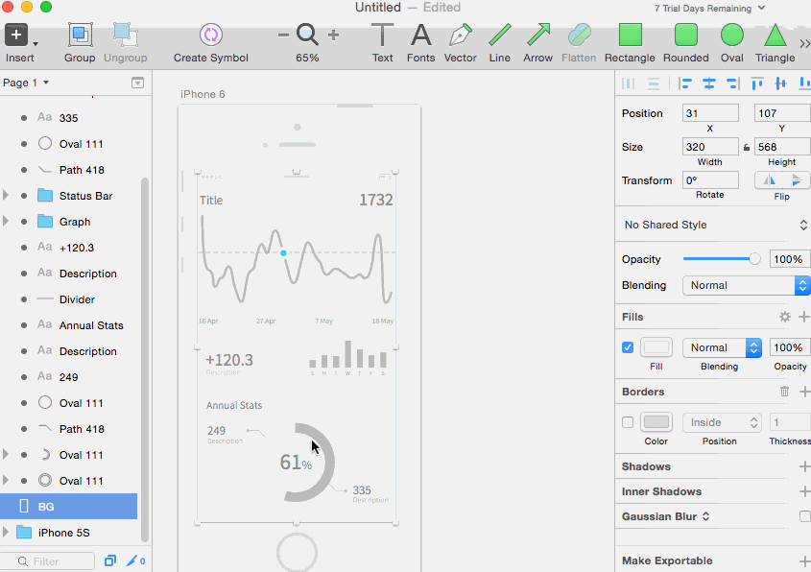Click the Rectangle shape tool
Screen dimensions: 811x572
(630, 36)
